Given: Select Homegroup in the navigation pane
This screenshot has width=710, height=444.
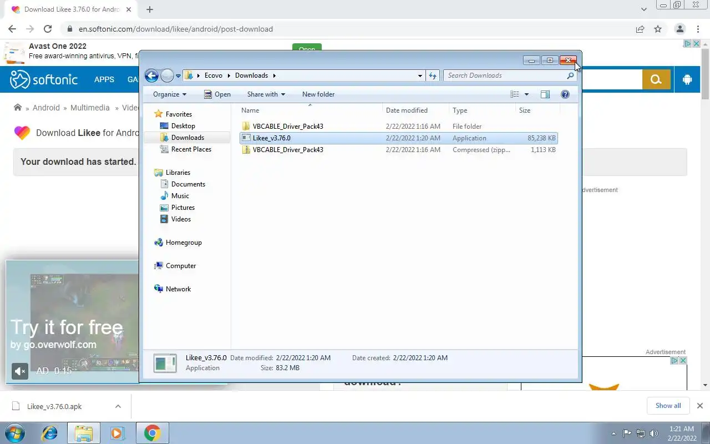Looking at the screenshot, I should (x=184, y=243).
